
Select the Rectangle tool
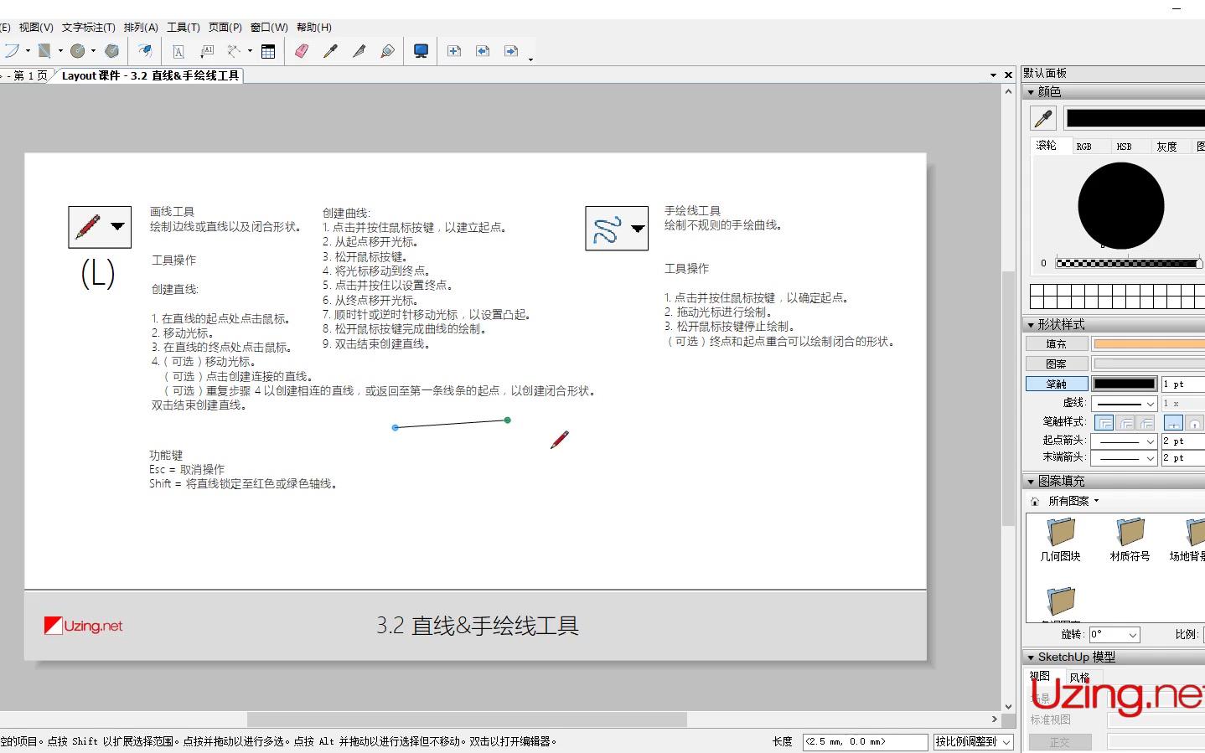click(x=44, y=51)
